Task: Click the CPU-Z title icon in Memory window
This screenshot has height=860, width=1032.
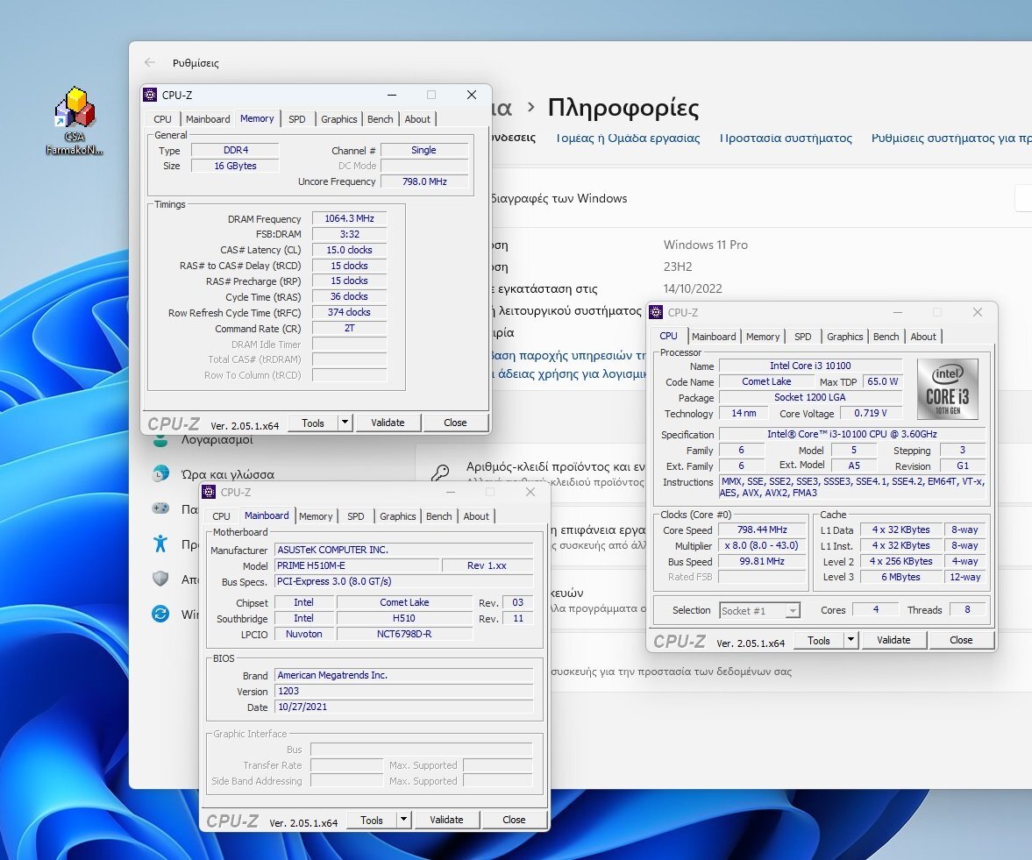Action: point(150,95)
